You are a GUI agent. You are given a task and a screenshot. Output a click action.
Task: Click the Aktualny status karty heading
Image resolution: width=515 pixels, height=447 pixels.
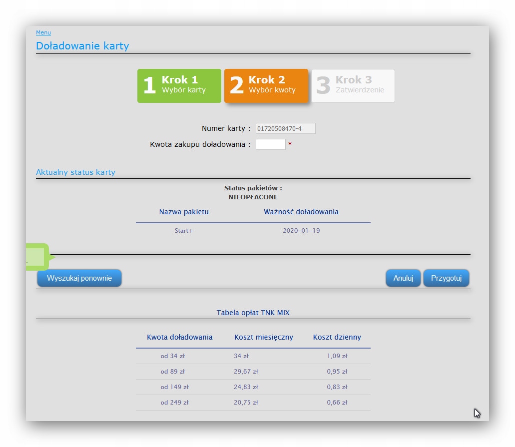tap(75, 172)
